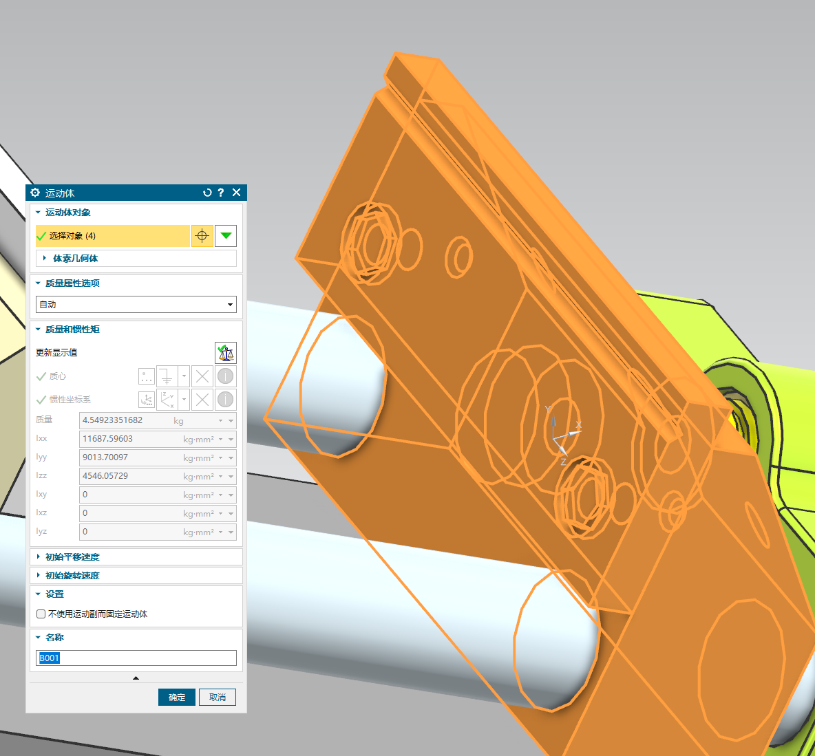Click the 选择对象 (4) selection bar

coord(113,236)
